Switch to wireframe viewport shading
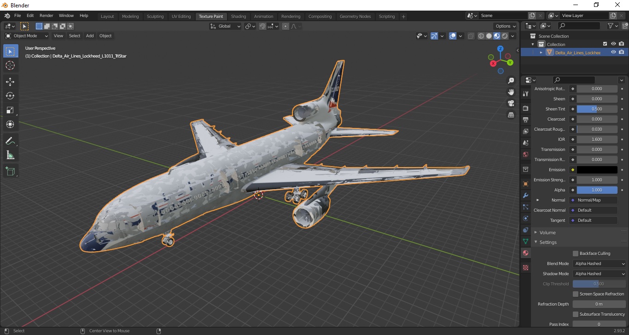 (x=481, y=36)
